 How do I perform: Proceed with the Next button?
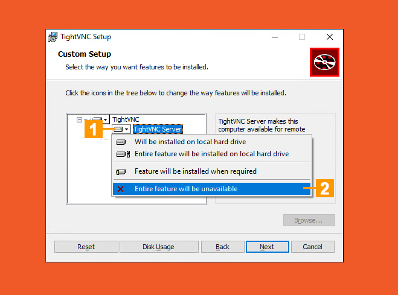(267, 247)
